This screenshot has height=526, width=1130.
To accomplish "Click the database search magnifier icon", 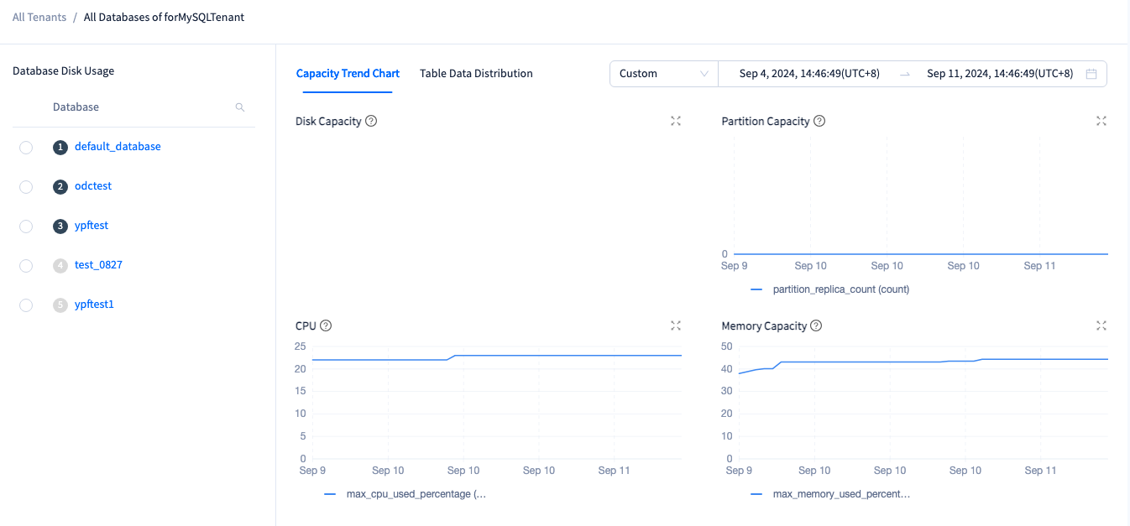I will 239,107.
